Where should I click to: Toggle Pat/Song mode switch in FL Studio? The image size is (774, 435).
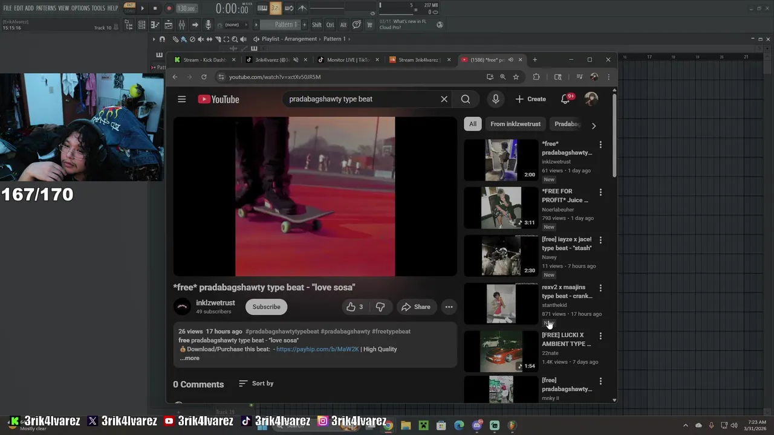(x=129, y=8)
